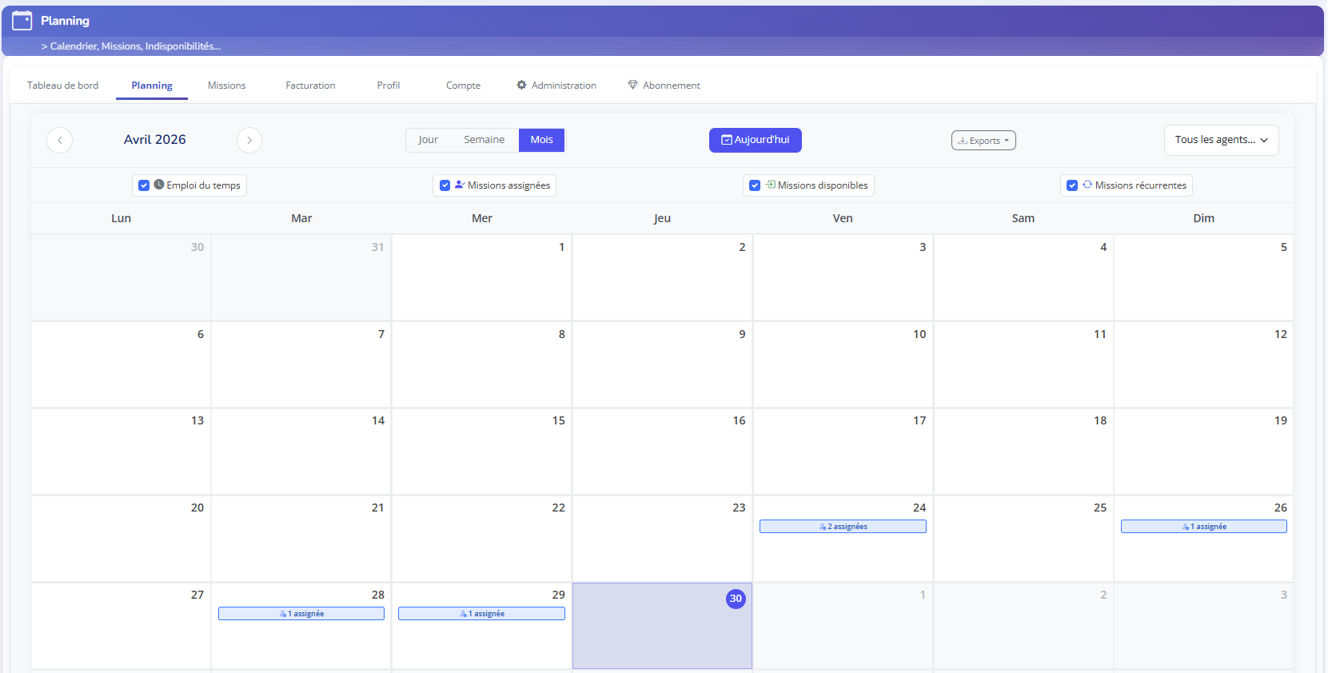Click day number 20 in the calendar
The width and height of the screenshot is (1328, 673).
coord(197,508)
